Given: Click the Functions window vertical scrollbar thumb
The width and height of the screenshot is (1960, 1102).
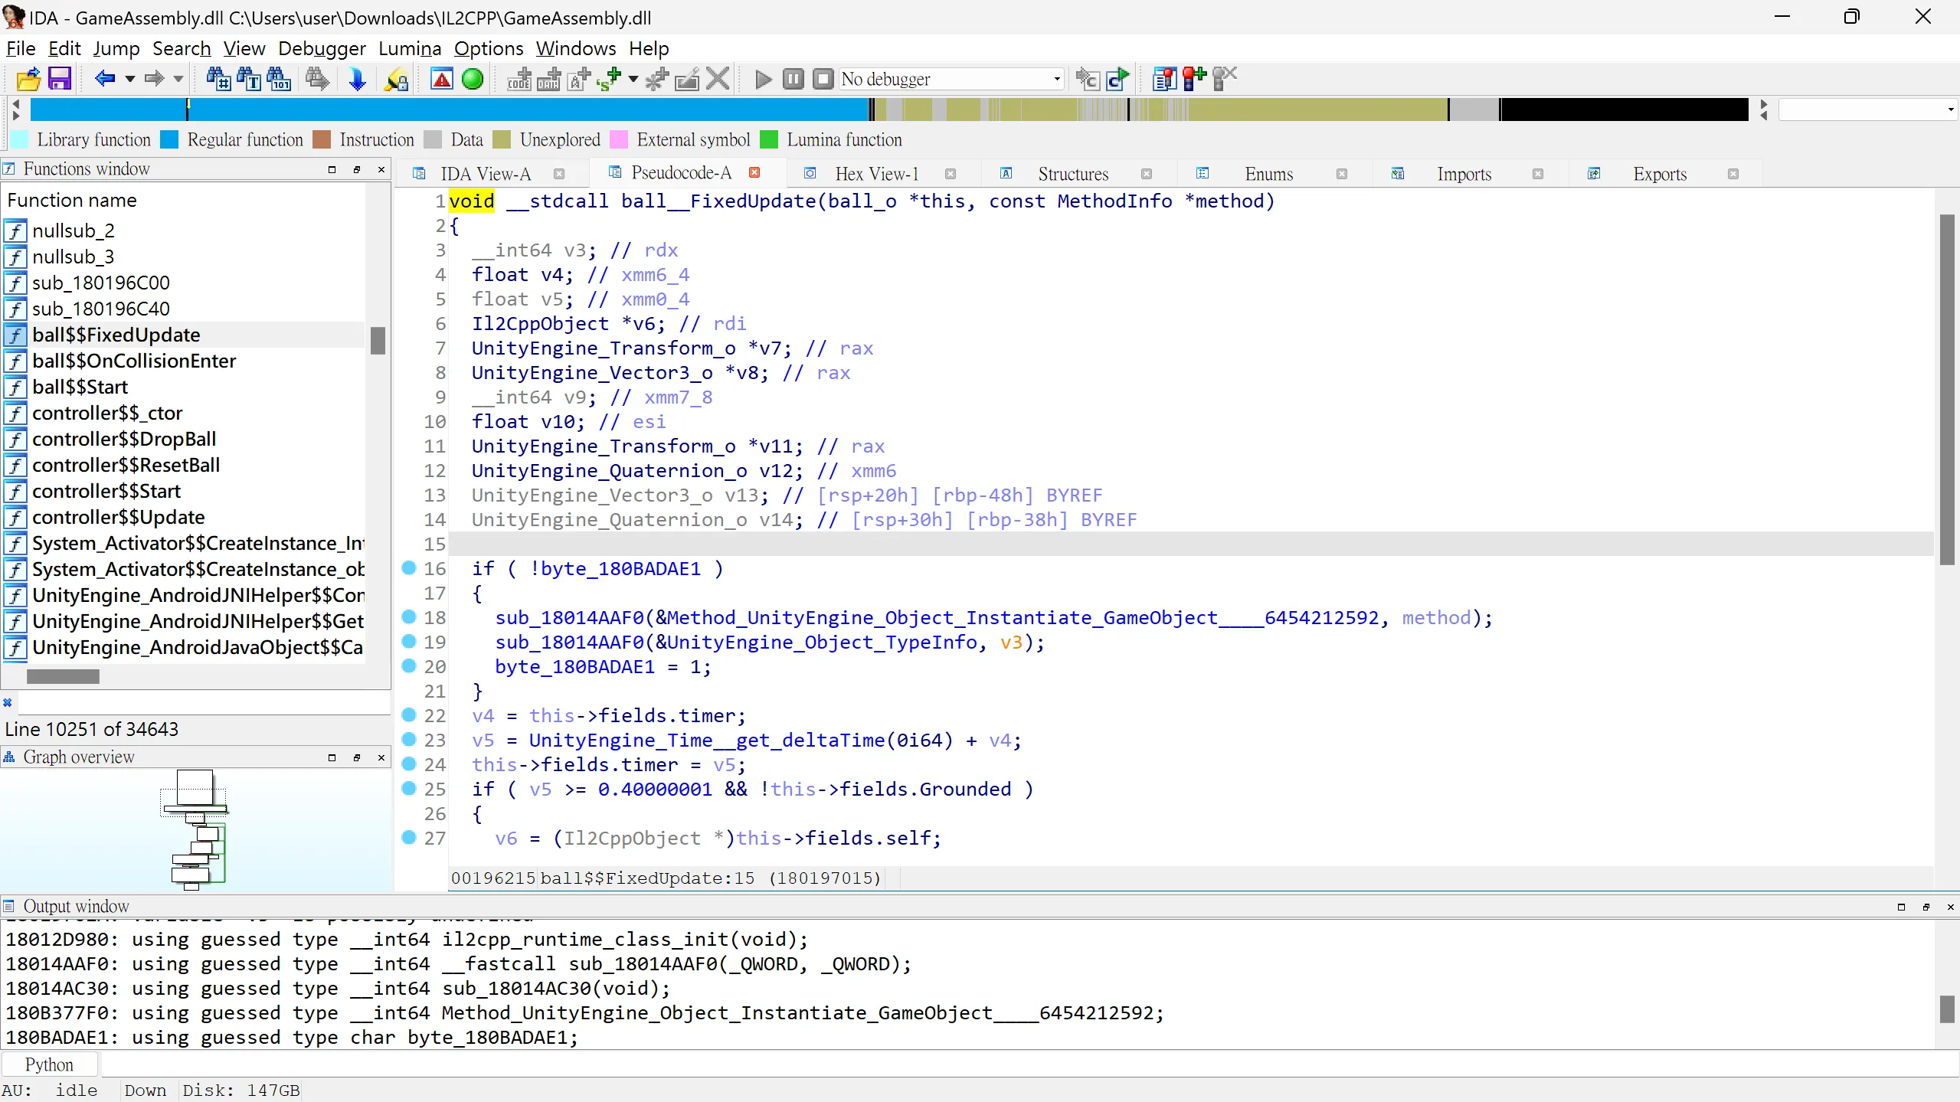Looking at the screenshot, I should (378, 341).
